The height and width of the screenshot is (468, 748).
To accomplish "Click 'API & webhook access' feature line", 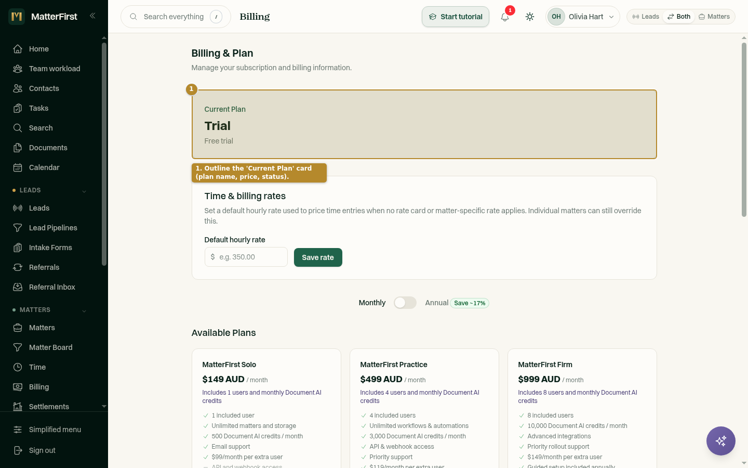I will coord(402,447).
